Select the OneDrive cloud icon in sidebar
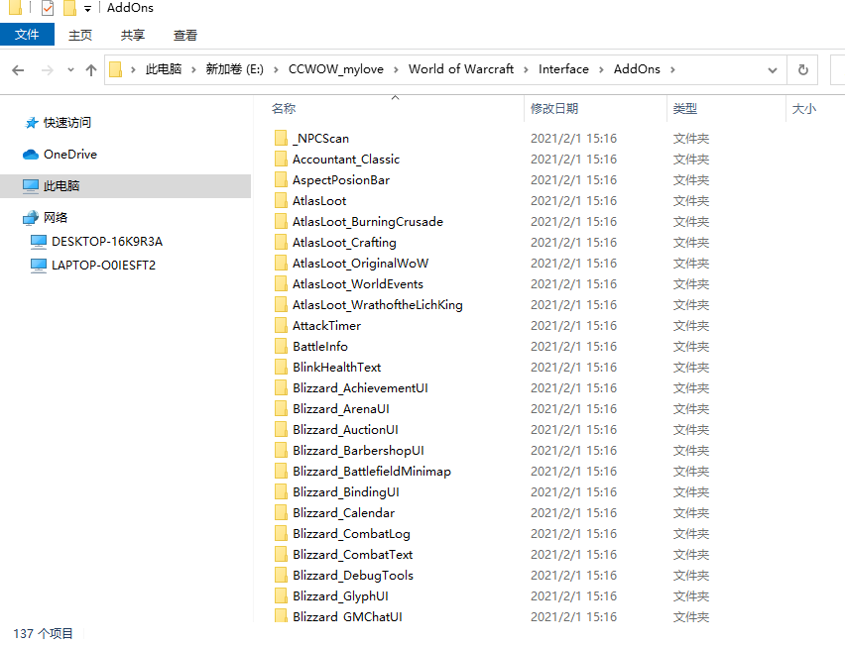The height and width of the screenshot is (646, 845). pyautogui.click(x=31, y=155)
